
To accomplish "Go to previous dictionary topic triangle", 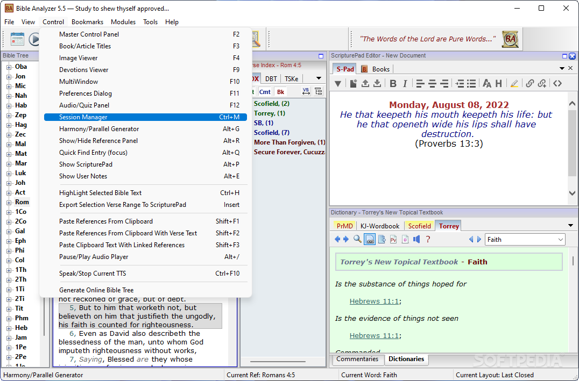I will tap(471, 239).
